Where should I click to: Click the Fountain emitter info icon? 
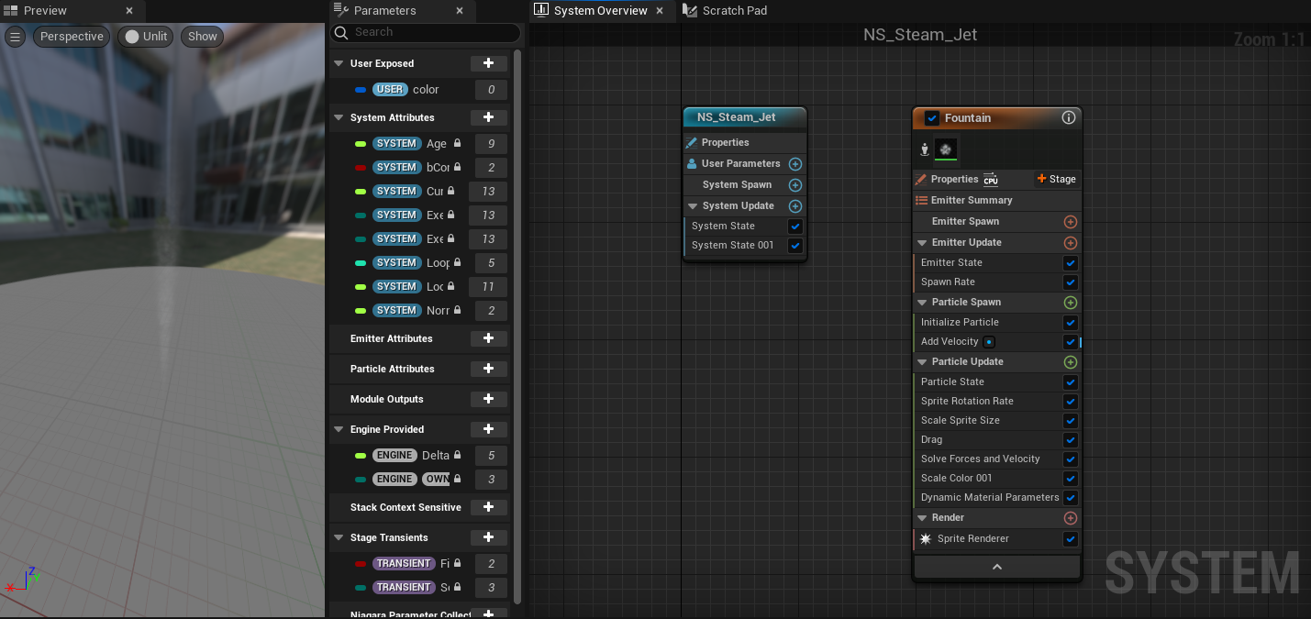tap(1068, 118)
